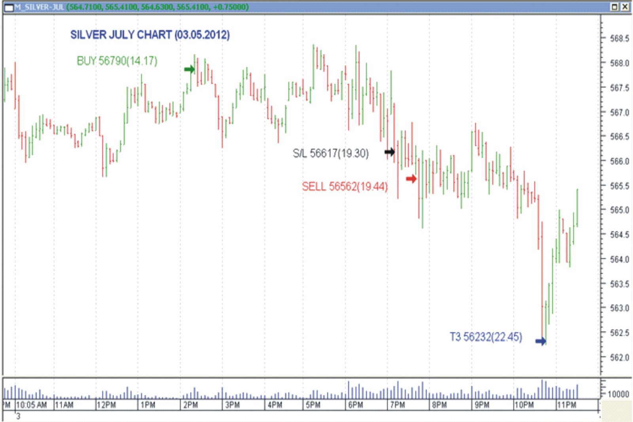Click the green BUY arrow on the chart
This screenshot has width=633, height=422.
pyautogui.click(x=188, y=70)
